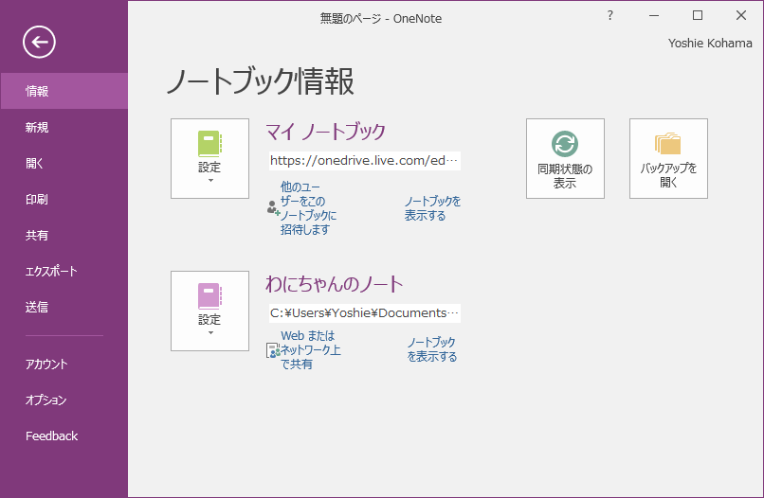
Task: Open the オプション menu item
Action: click(64, 400)
